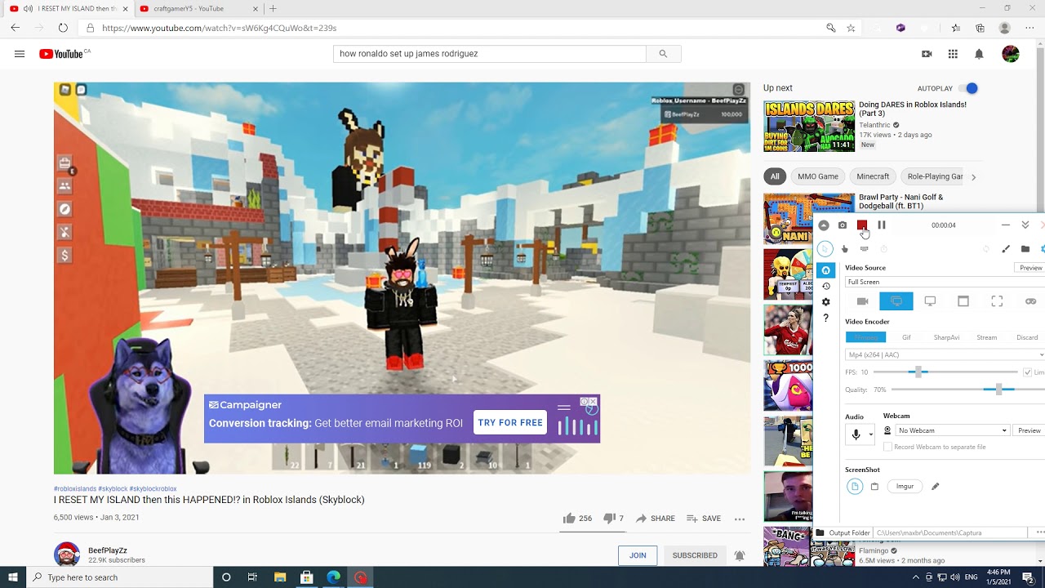Open the Recent history tab in Captura
This screenshot has height=588, width=1045.
pos(825,286)
